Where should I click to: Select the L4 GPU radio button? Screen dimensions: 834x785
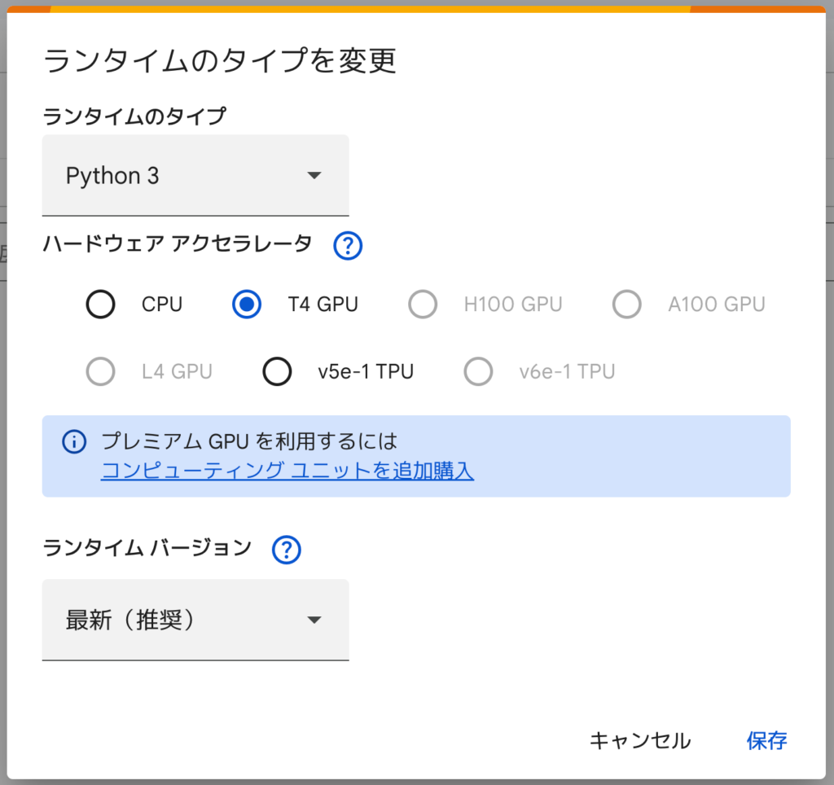pos(100,372)
